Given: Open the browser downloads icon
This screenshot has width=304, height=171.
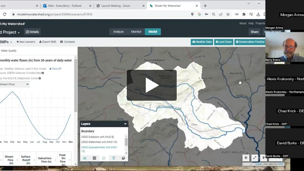Looking at the screenshot, I should click(x=258, y=14).
